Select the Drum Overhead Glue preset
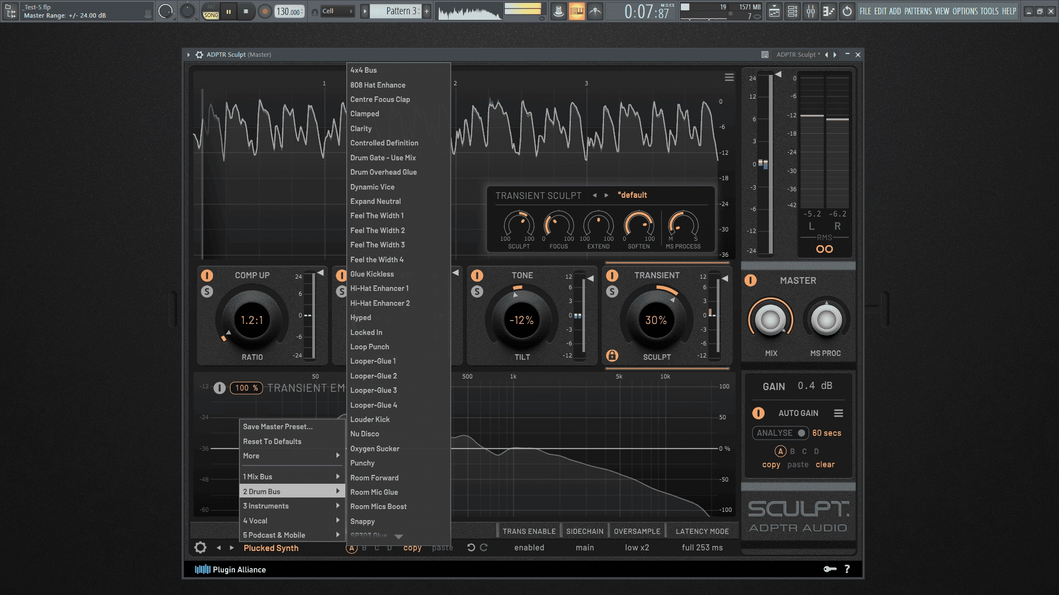This screenshot has width=1059, height=595. tap(398, 172)
